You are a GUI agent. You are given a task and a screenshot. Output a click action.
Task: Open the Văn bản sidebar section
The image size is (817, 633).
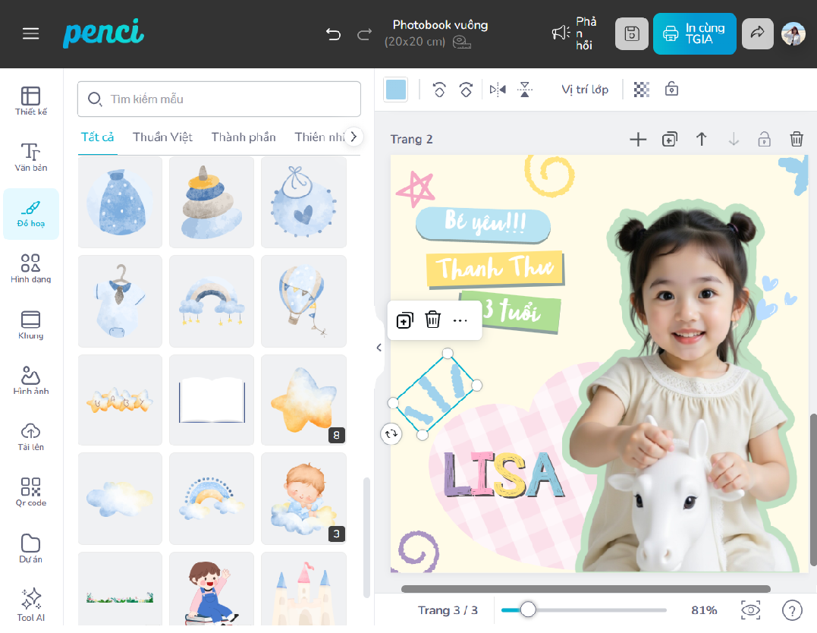pyautogui.click(x=30, y=157)
